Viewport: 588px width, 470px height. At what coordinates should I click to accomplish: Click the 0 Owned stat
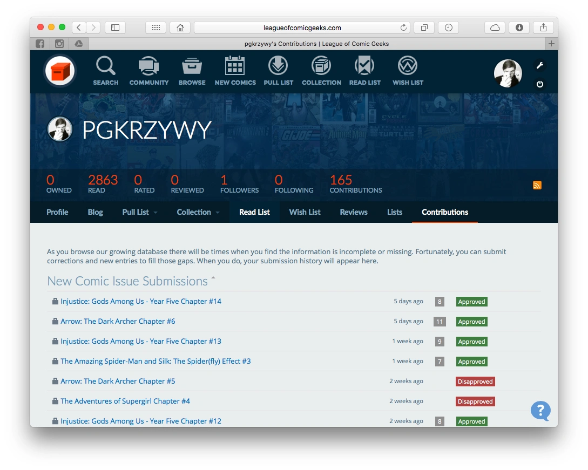[59, 183]
